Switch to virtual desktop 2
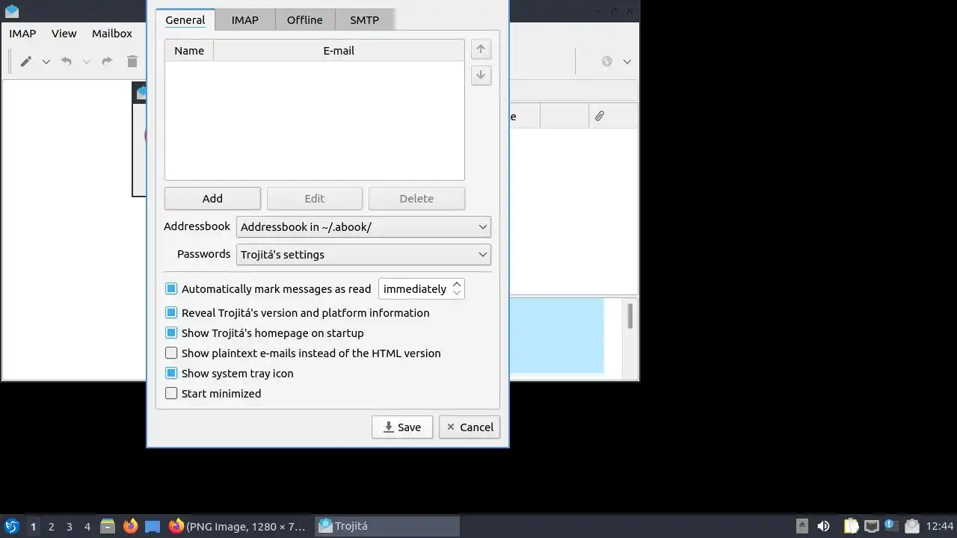Image resolution: width=957 pixels, height=538 pixels. (51, 526)
